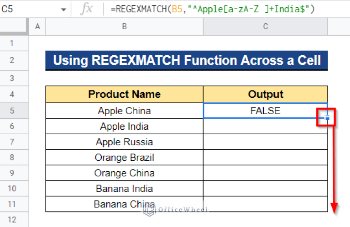Click the Name Box showing C5

(27, 9)
